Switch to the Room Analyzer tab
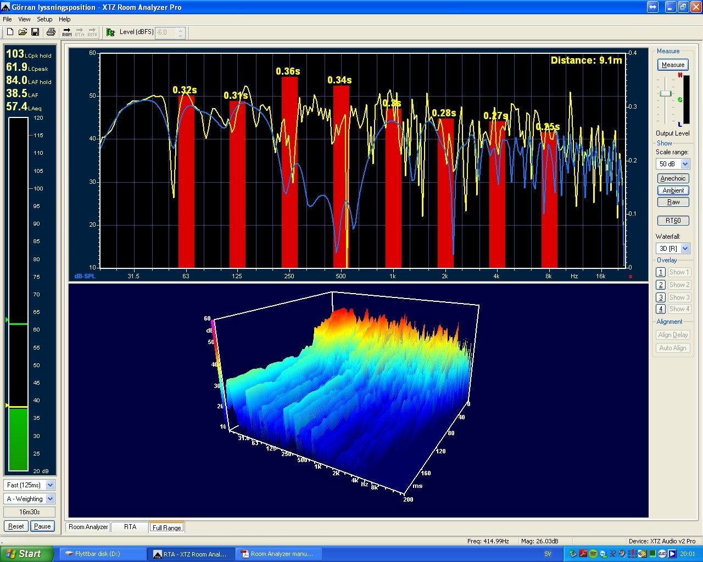Screen dimensions: 703x562 [x=88, y=527]
